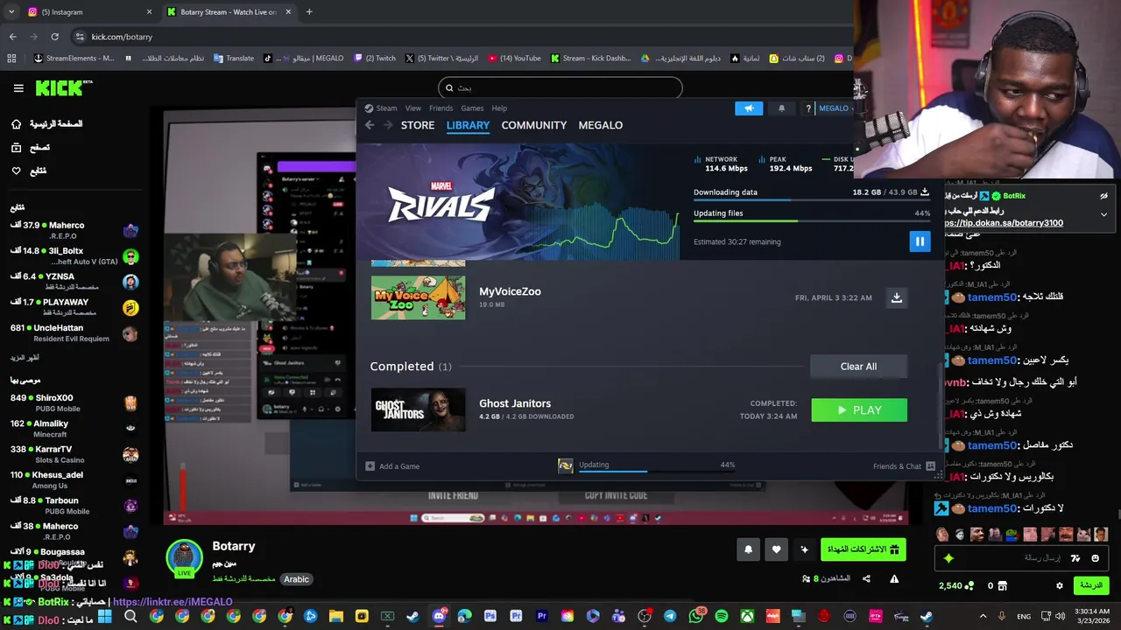Image resolution: width=1121 pixels, height=630 pixels.
Task: Open the MEGALO account dropdown in Steam
Action: (836, 108)
